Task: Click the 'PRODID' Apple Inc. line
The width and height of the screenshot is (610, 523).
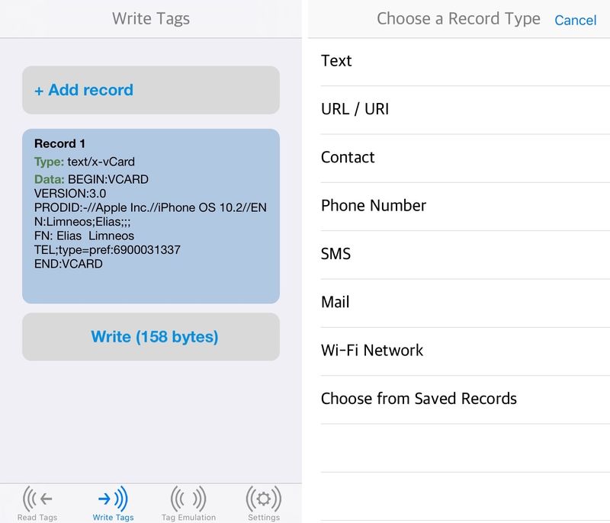Action: click(150, 207)
